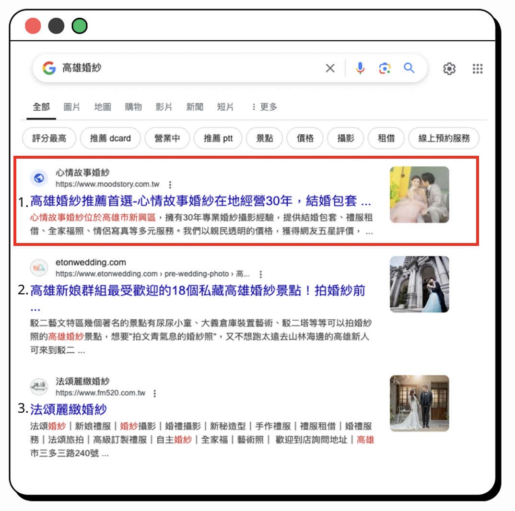Click the voice search microphone icon
This screenshot has height=511, width=515.
click(360, 69)
